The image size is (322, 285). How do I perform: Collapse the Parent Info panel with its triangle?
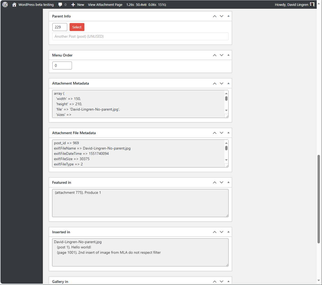[228, 16]
